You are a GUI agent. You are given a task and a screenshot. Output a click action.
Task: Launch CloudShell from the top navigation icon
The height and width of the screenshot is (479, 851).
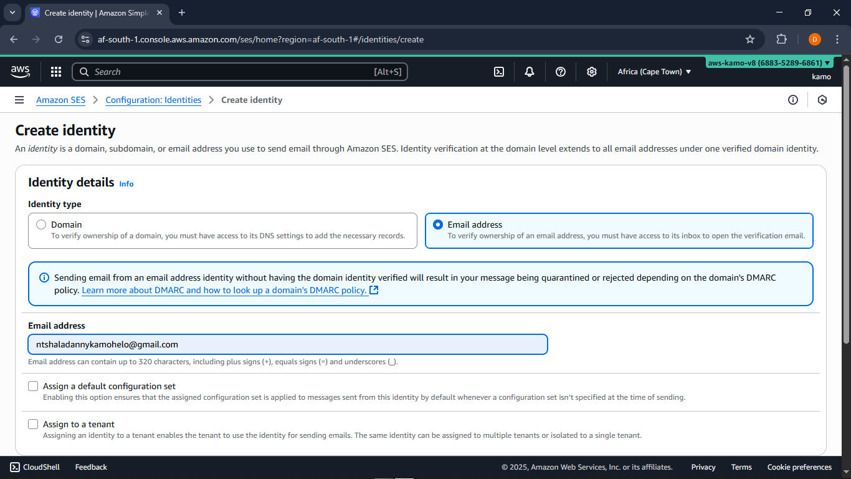coord(499,72)
